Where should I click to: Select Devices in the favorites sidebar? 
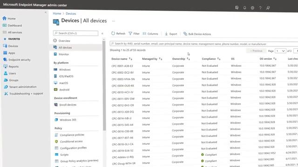(11, 46)
